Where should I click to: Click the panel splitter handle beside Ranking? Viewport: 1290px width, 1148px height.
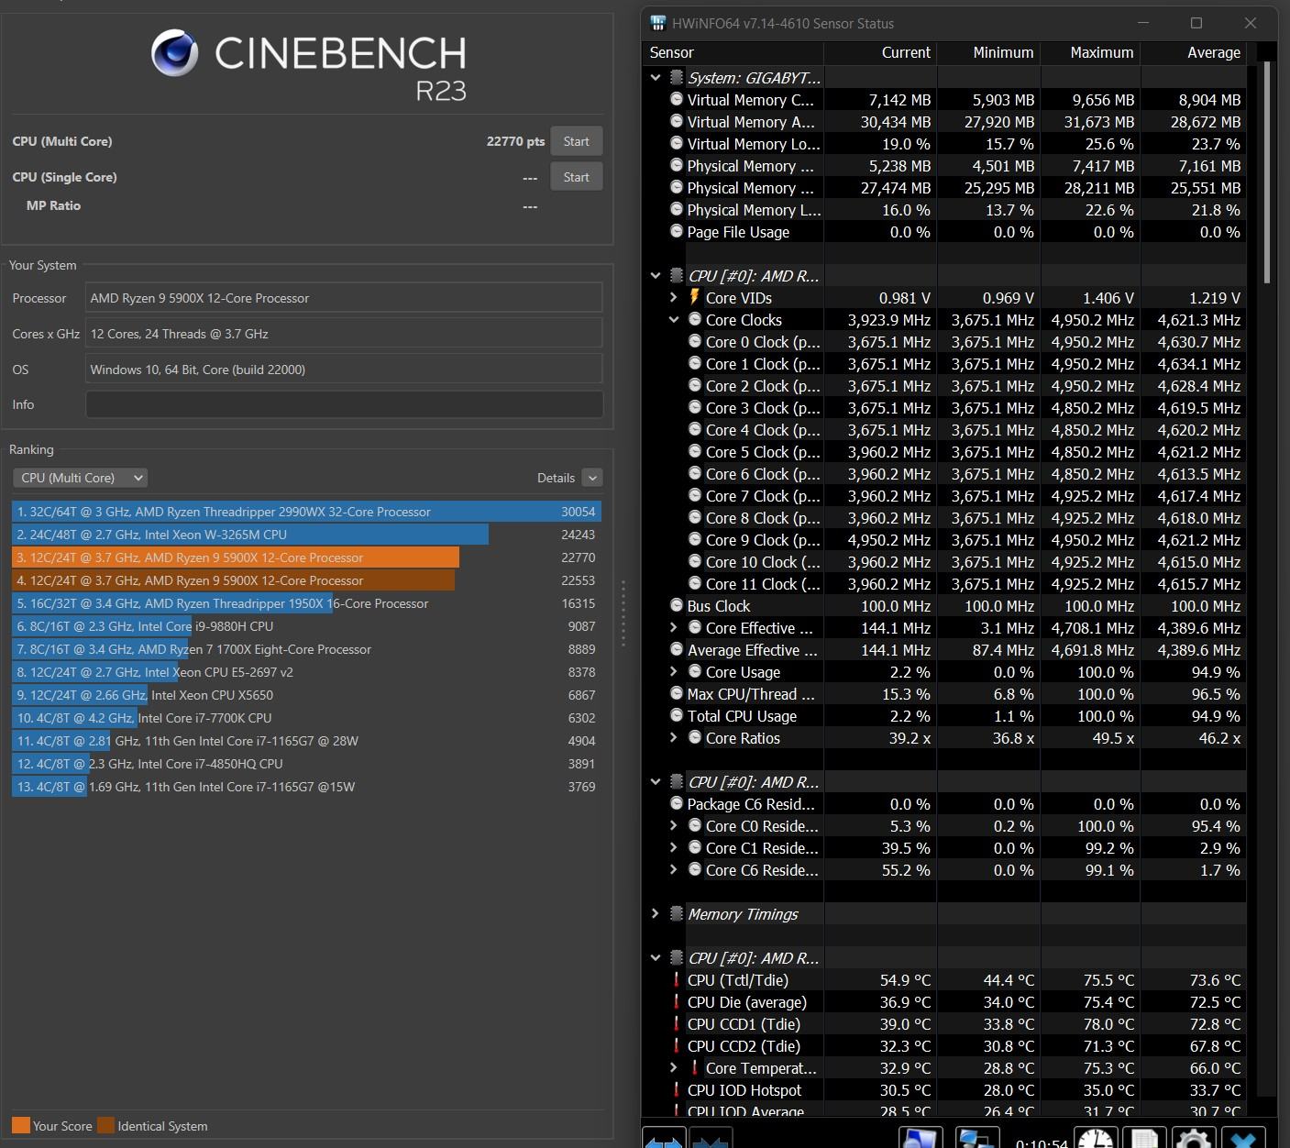pyautogui.click(x=623, y=613)
